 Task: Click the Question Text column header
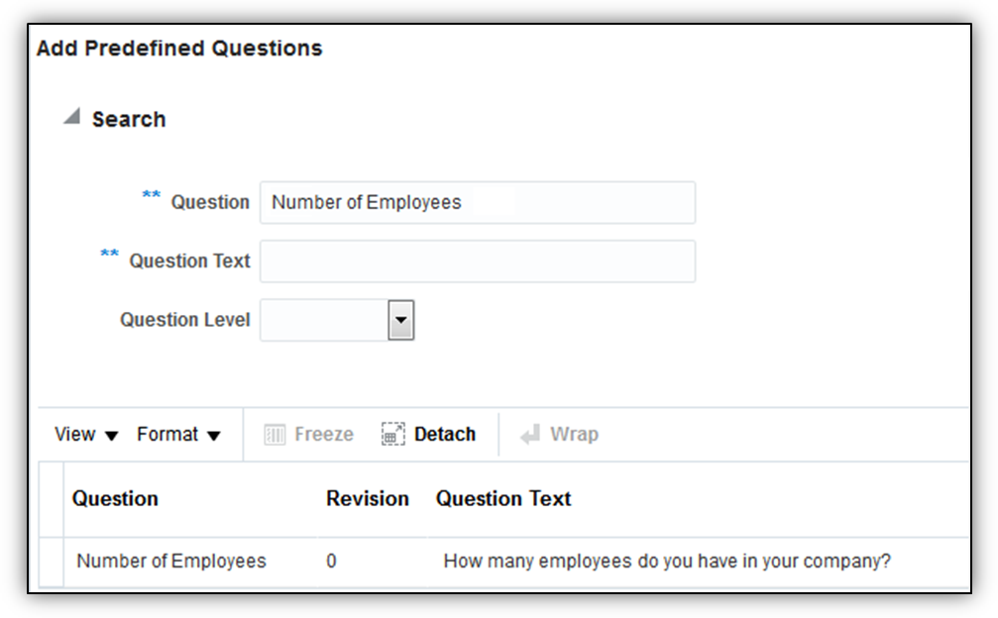[503, 499]
